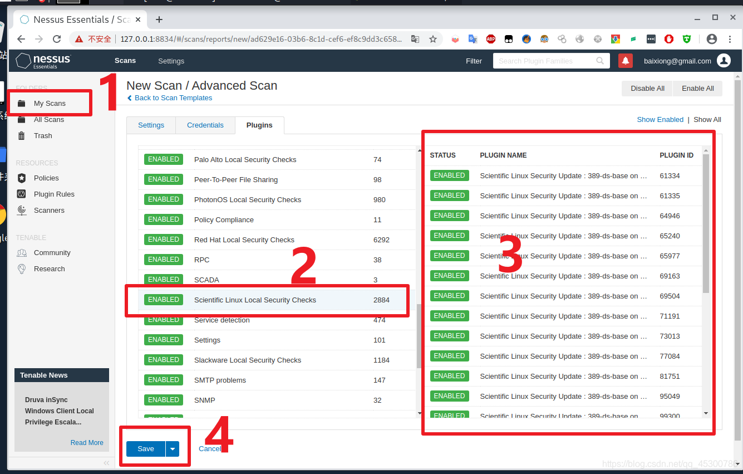Toggle ENABLED for SNMP family

164,400
